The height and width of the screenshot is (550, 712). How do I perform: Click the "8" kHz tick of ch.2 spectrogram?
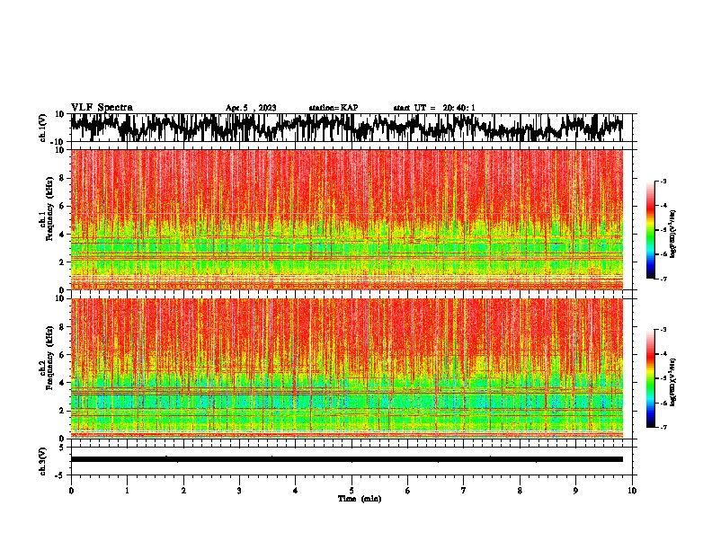[62, 327]
